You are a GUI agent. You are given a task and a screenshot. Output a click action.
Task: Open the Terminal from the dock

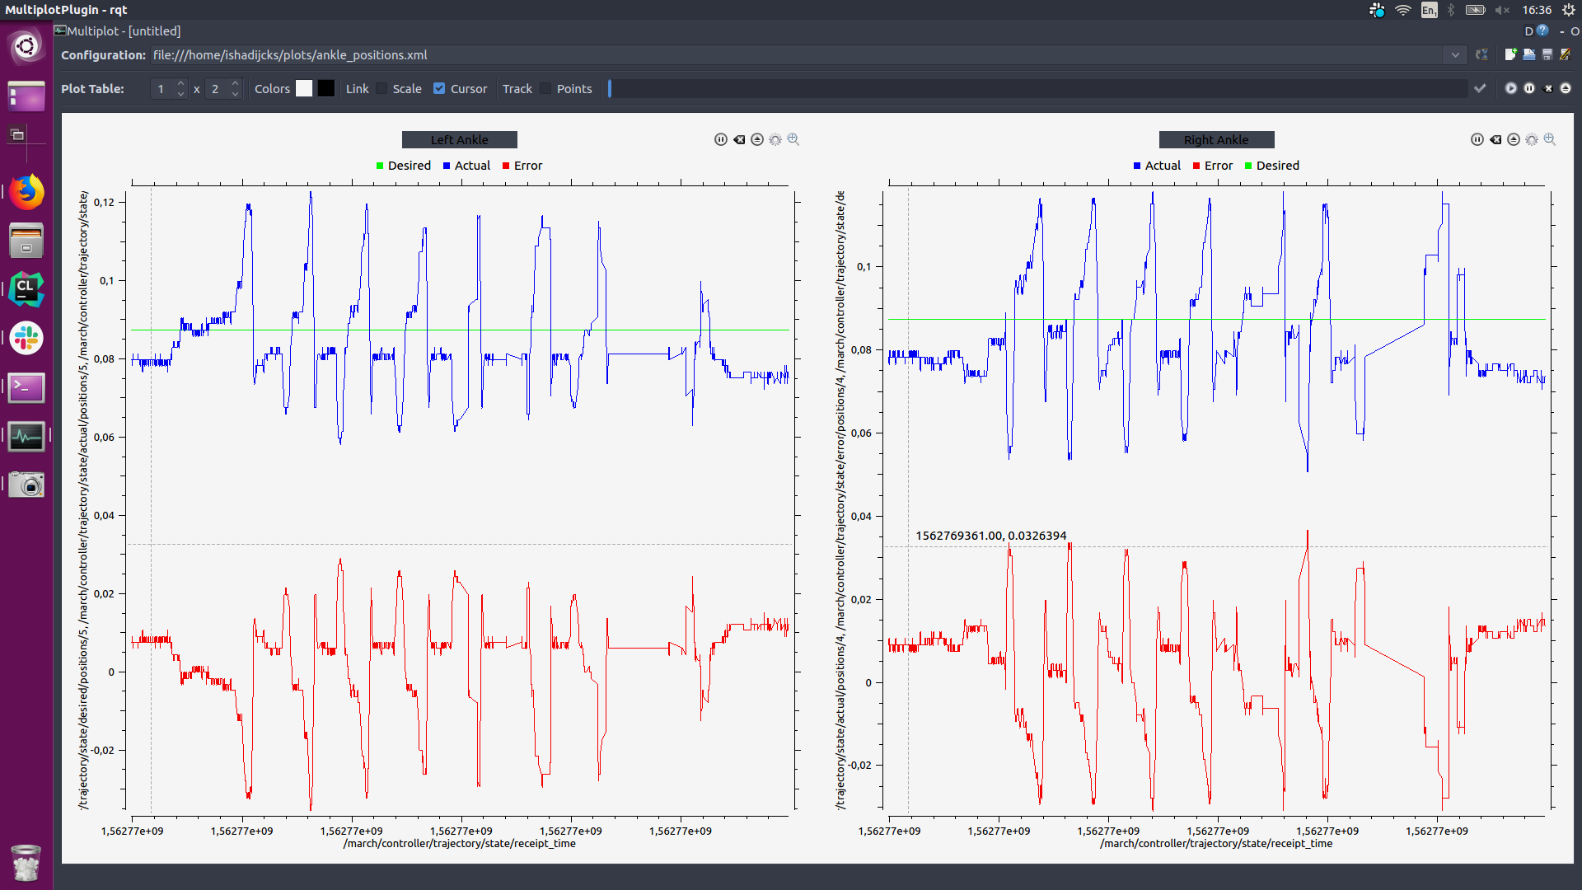click(x=26, y=387)
